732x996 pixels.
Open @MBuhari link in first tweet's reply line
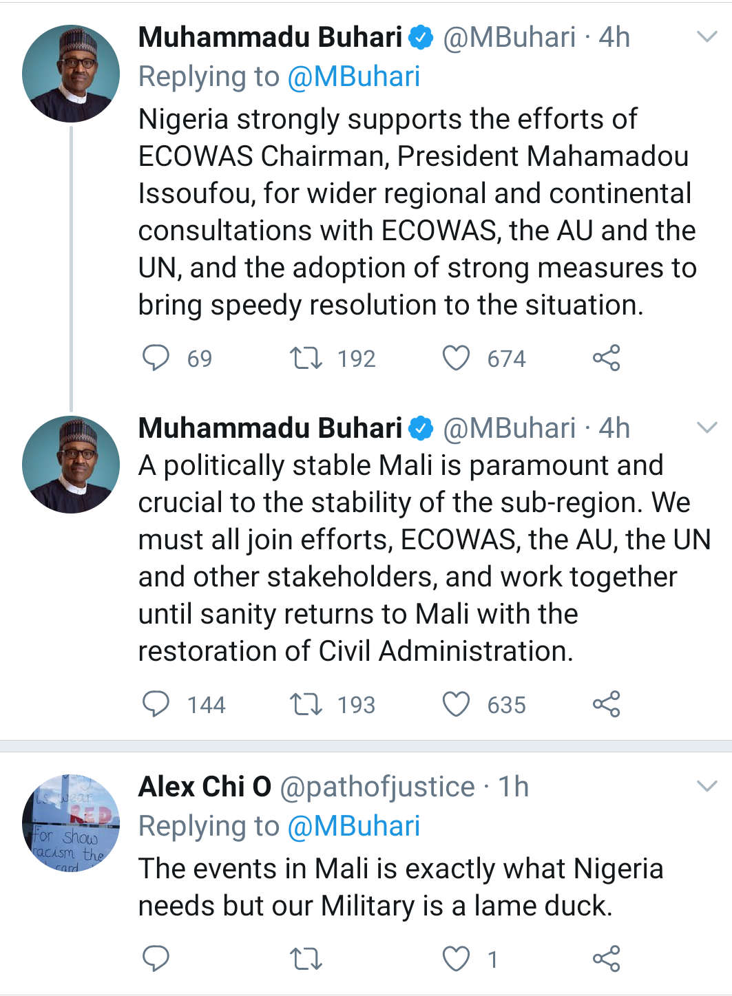coord(353,76)
